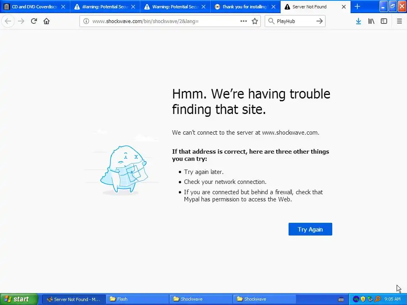The image size is (407, 305).
Task: Submit the PlayHub search with arrow
Action: click(x=320, y=21)
